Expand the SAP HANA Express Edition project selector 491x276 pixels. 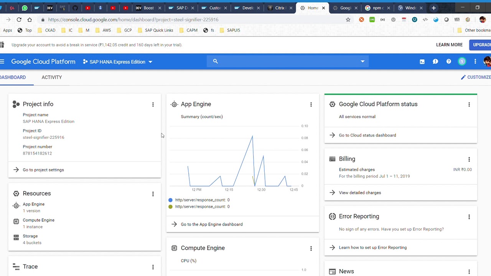[117, 62]
